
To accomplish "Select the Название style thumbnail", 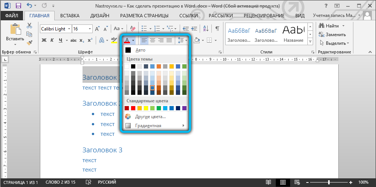I will (293, 33).
